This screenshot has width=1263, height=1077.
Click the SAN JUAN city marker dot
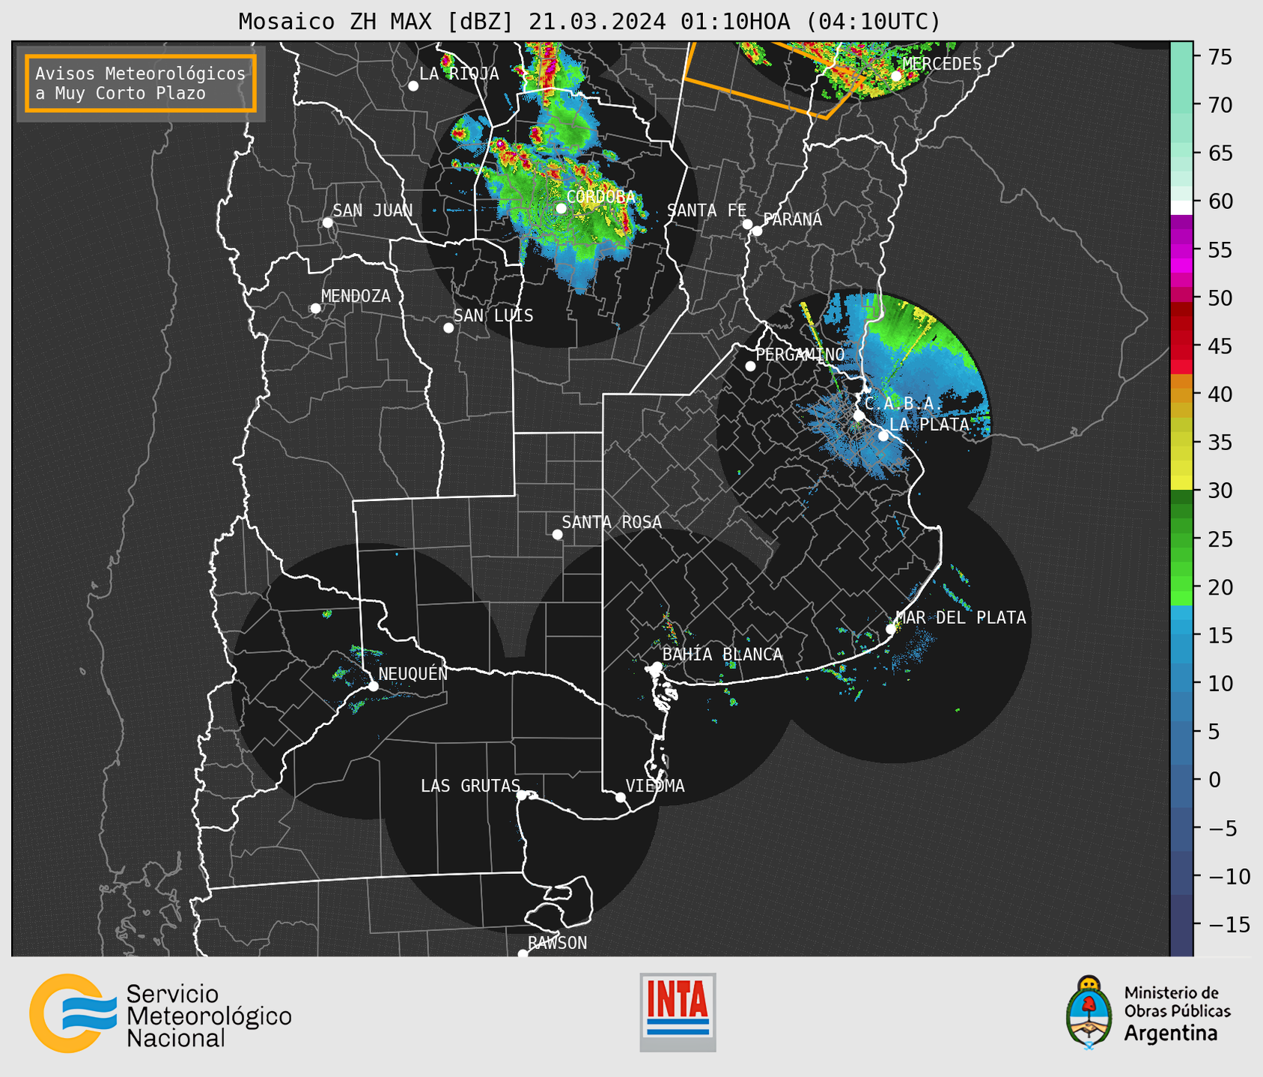click(x=327, y=222)
